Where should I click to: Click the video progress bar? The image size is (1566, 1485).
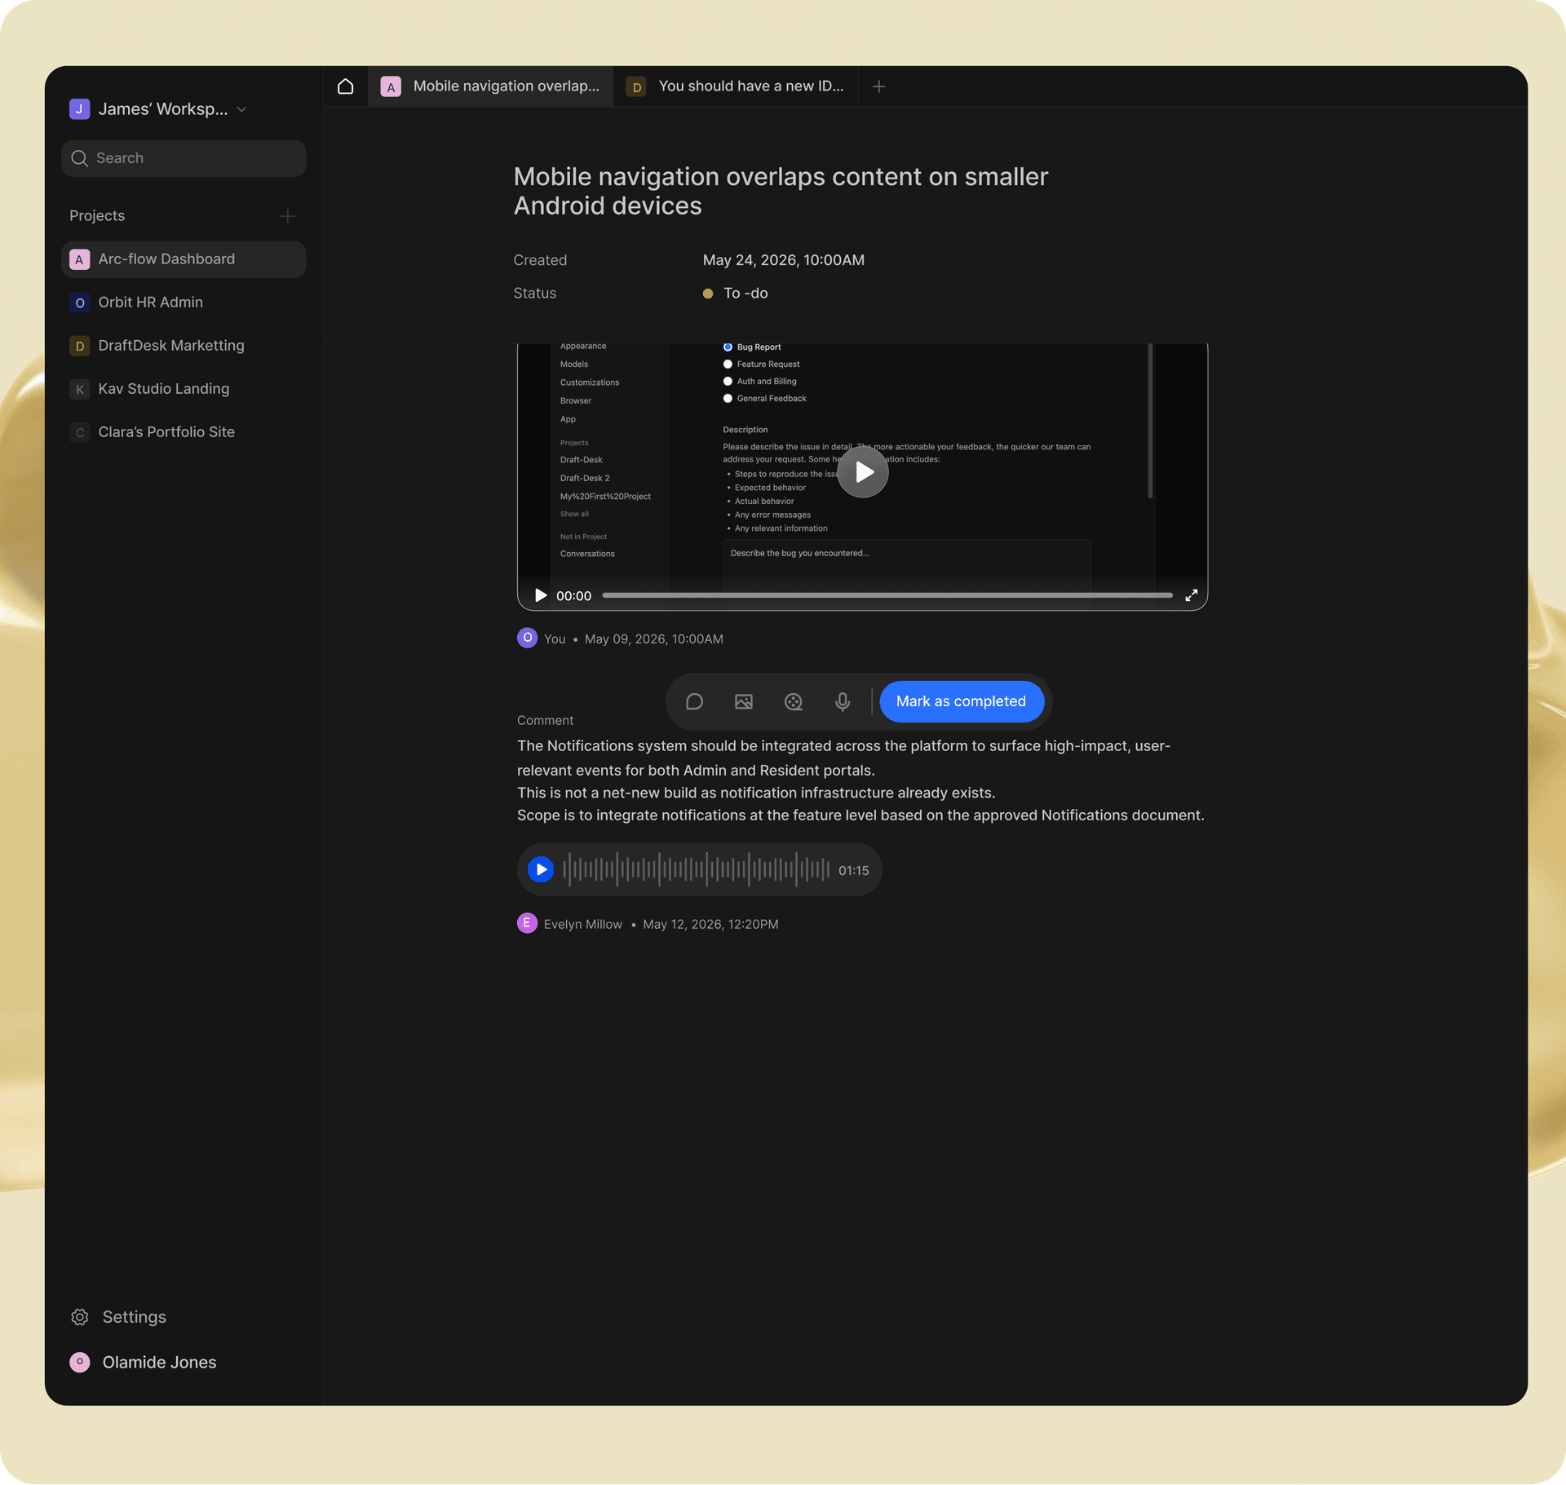point(887,595)
